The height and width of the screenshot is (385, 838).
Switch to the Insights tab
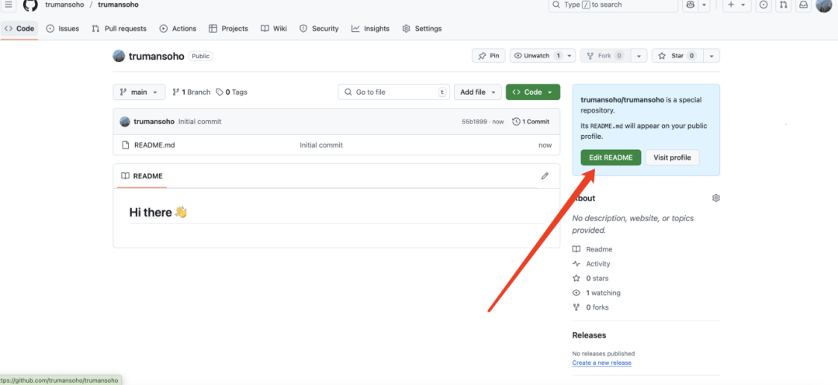pyautogui.click(x=370, y=29)
